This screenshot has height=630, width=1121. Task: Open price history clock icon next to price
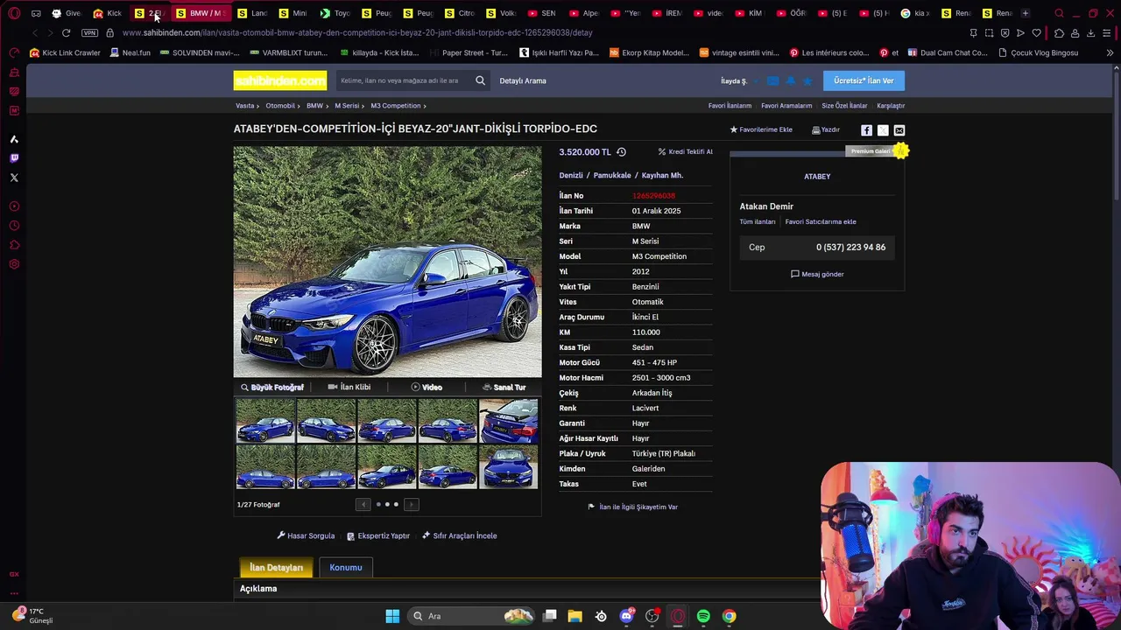(621, 151)
